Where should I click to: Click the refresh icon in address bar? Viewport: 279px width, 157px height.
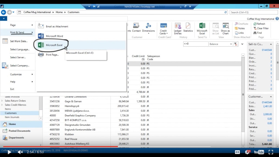point(225,12)
